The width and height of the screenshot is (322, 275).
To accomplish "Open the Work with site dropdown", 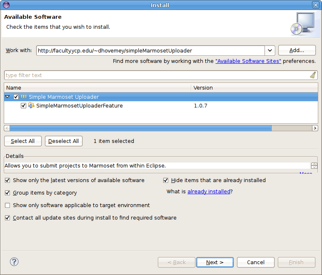I will coord(270,50).
